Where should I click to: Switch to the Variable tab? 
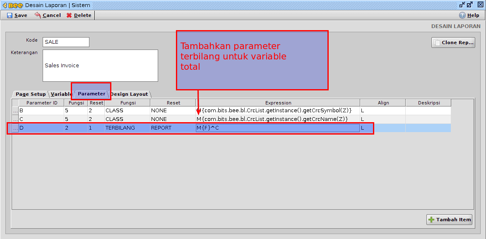tap(61, 94)
